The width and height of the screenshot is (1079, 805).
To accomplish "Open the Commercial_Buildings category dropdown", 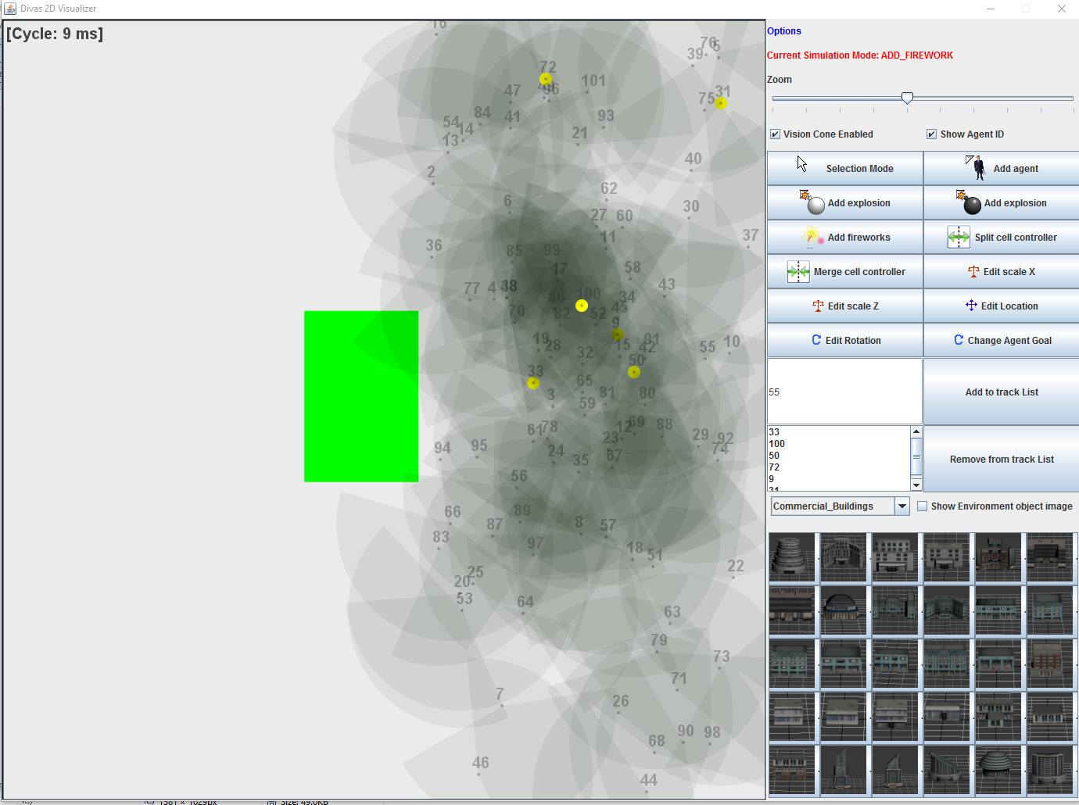I will 902,506.
